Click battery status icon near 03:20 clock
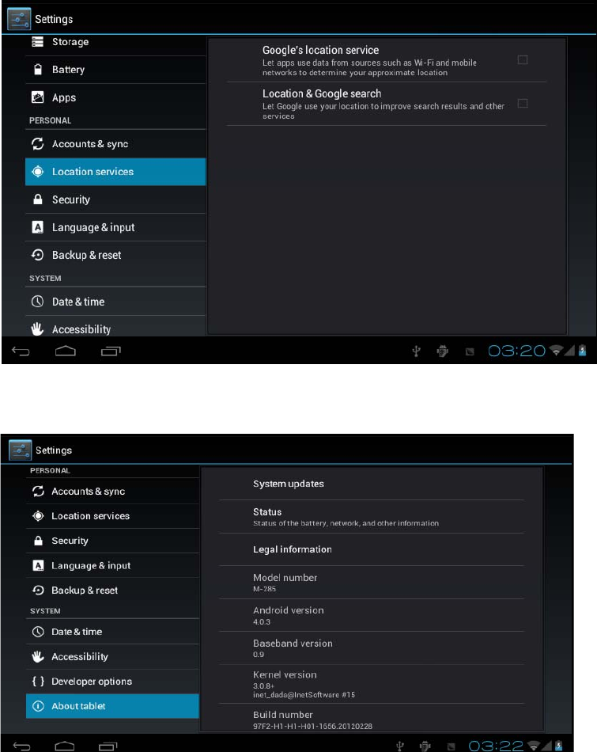Screen dimensions: 597x752 pyautogui.click(x=582, y=351)
